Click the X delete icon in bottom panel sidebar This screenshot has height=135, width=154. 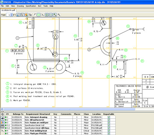click(2, 130)
